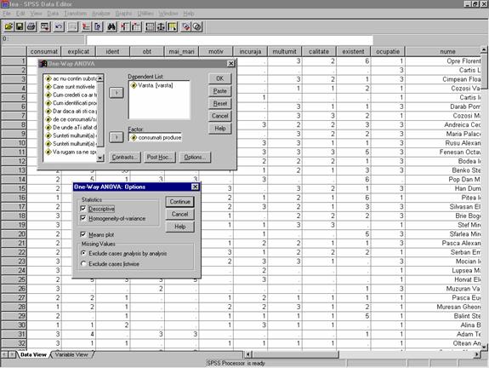Click the Weight Cases scale icon
Image resolution: width=489 pixels, height=368 pixels.
point(161,27)
